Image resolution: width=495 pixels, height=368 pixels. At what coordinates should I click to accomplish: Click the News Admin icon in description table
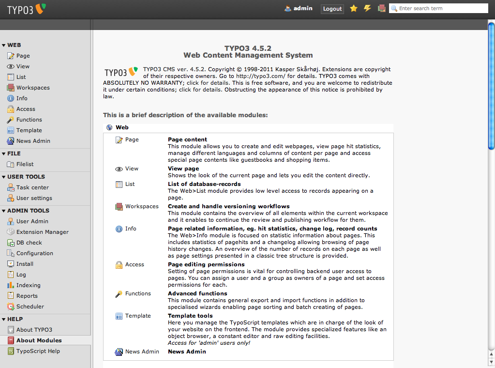tap(119, 352)
